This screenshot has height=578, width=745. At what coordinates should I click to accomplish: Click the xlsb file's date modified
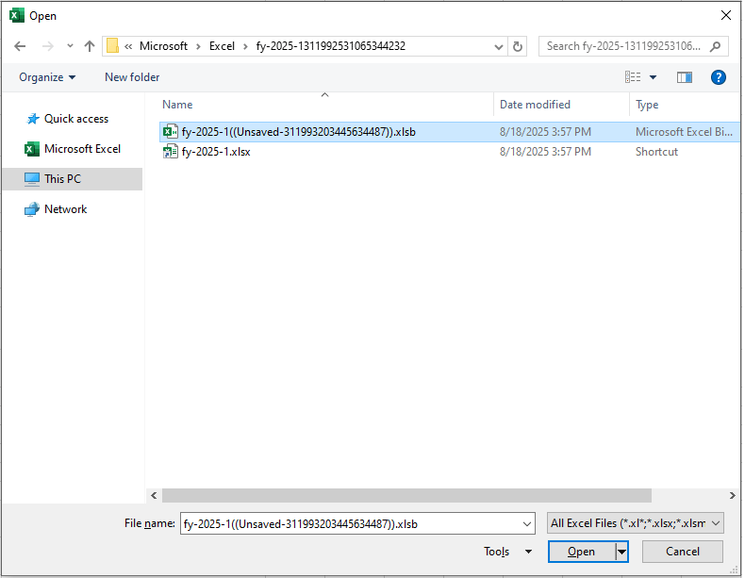click(x=545, y=132)
